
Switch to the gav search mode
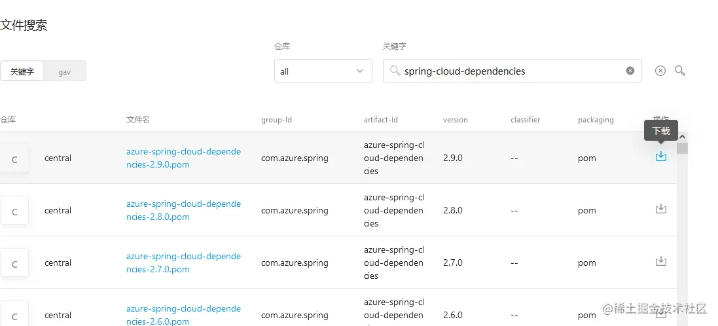pos(65,71)
